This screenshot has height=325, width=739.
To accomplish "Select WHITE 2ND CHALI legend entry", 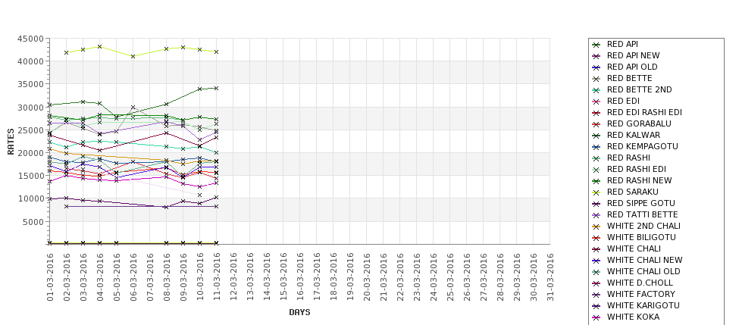I will pyautogui.click(x=643, y=226).
